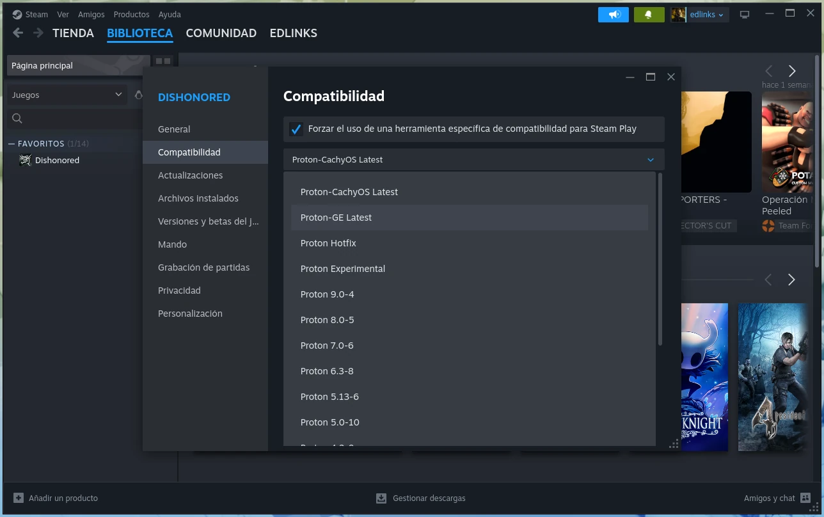This screenshot has height=517, width=824.
Task: Click the Dishonored game icon in list
Action: (x=25, y=160)
